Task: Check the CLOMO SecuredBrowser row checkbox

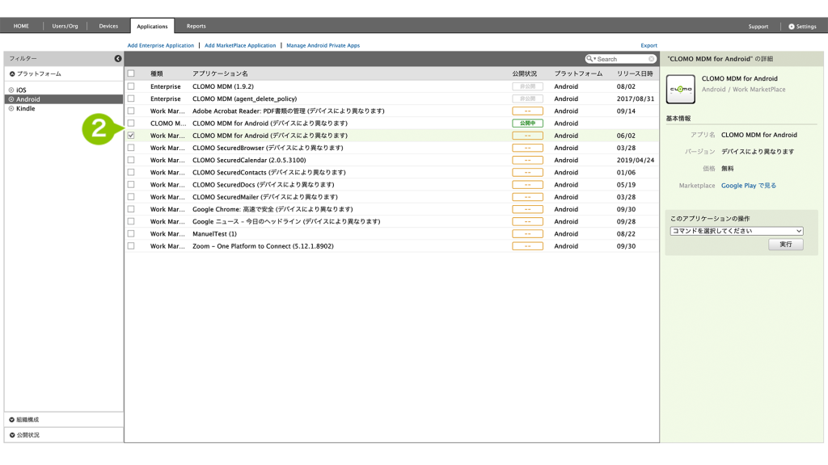Action: 131,148
